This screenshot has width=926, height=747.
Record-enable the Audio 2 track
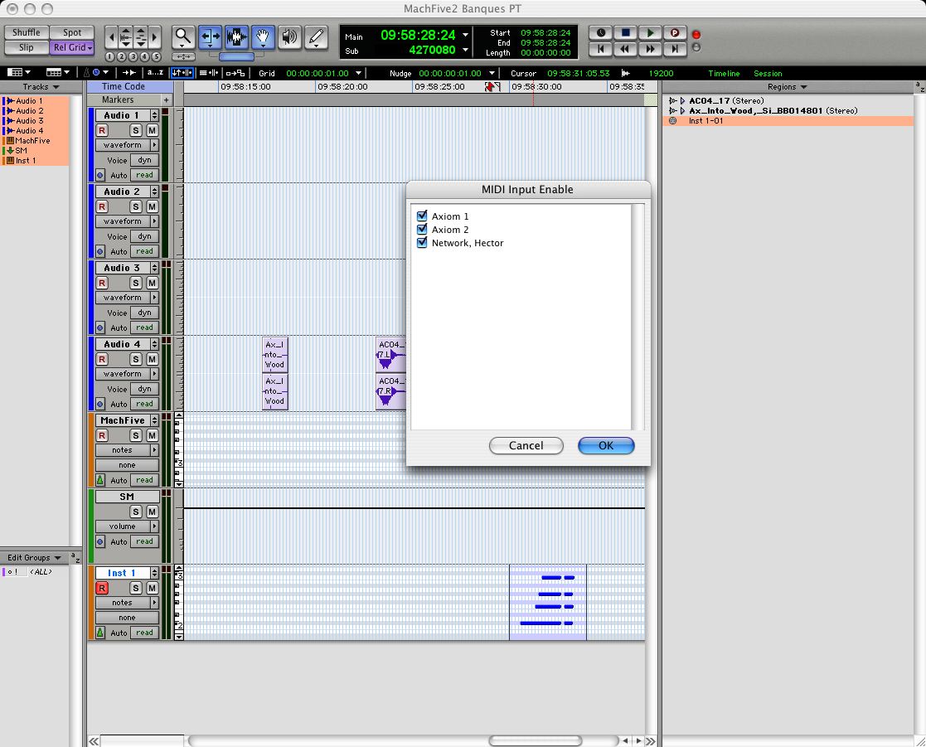102,206
